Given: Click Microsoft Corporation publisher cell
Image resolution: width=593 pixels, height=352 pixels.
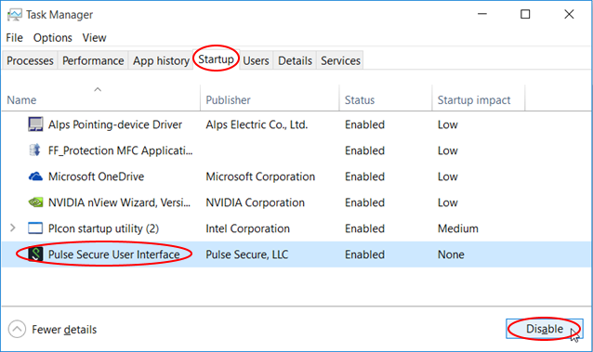Looking at the screenshot, I should click(260, 176).
